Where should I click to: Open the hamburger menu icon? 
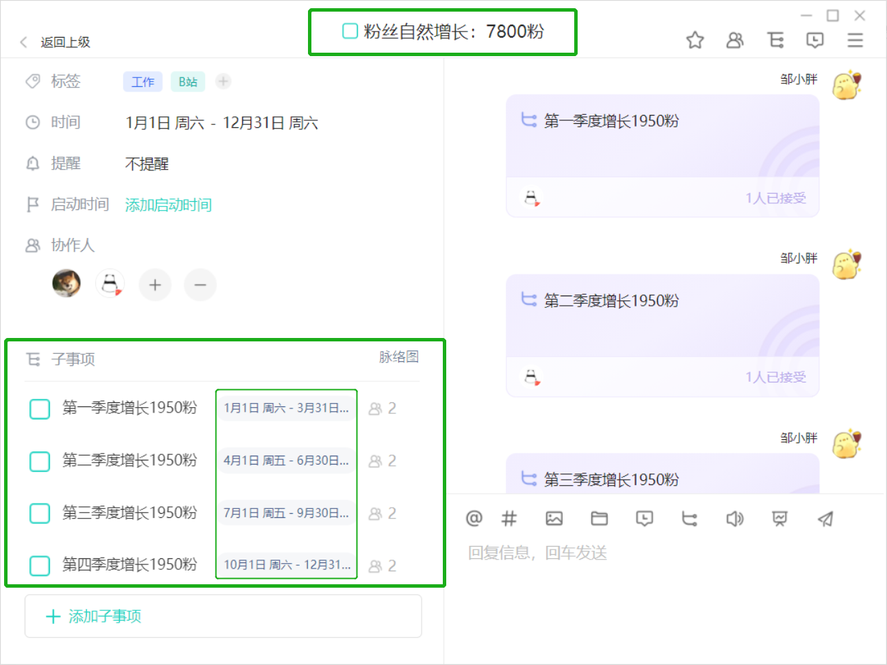tap(855, 40)
